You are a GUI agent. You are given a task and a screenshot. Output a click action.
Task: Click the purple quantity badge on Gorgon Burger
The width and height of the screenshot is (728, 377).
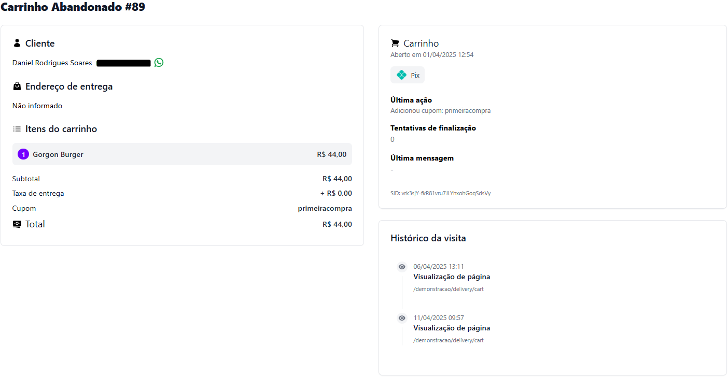pyautogui.click(x=23, y=154)
